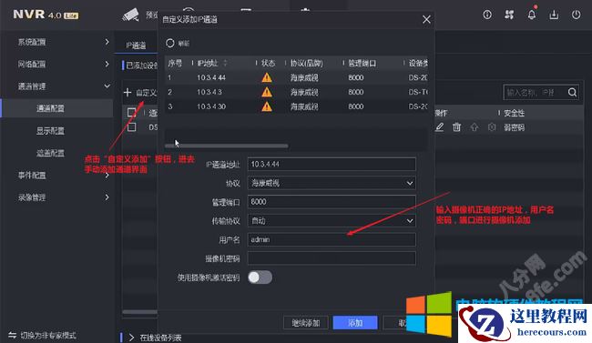Click the power shutdown icon

tap(576, 15)
